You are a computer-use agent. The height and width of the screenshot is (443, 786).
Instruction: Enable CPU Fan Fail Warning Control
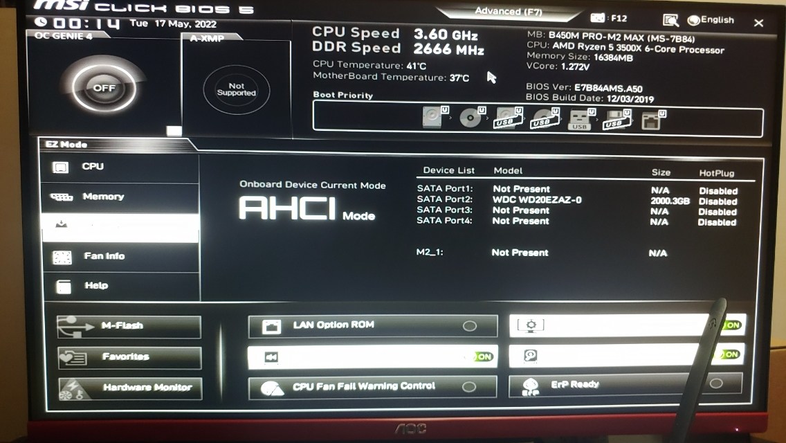(469, 387)
